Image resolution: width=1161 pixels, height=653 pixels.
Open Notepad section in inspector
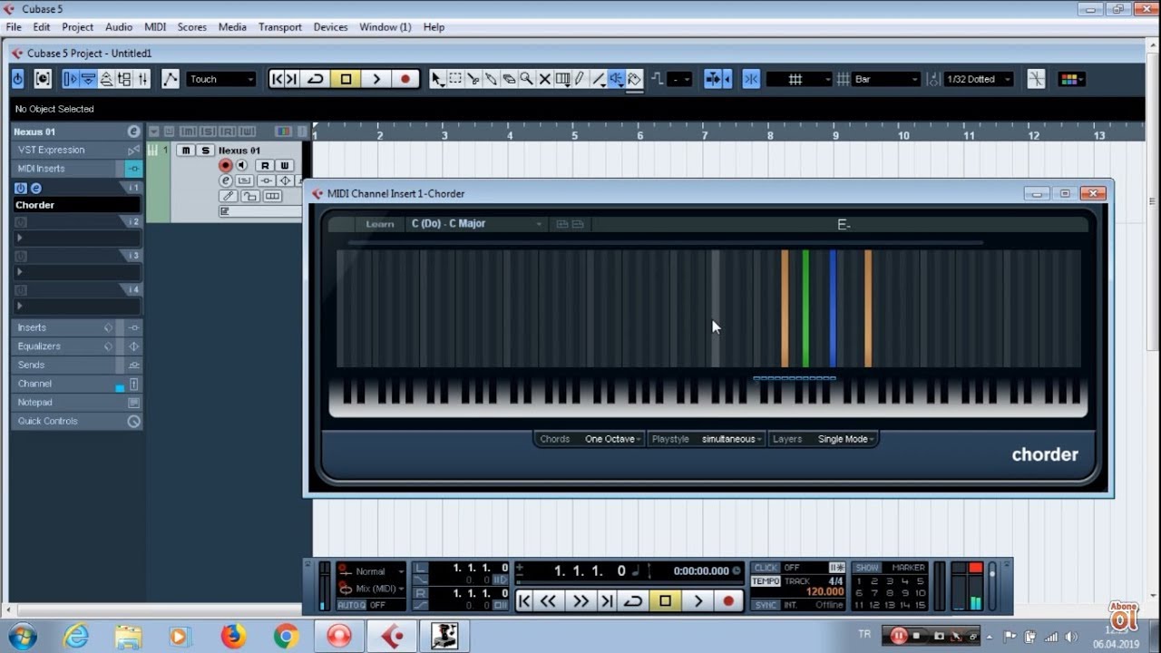pos(77,402)
